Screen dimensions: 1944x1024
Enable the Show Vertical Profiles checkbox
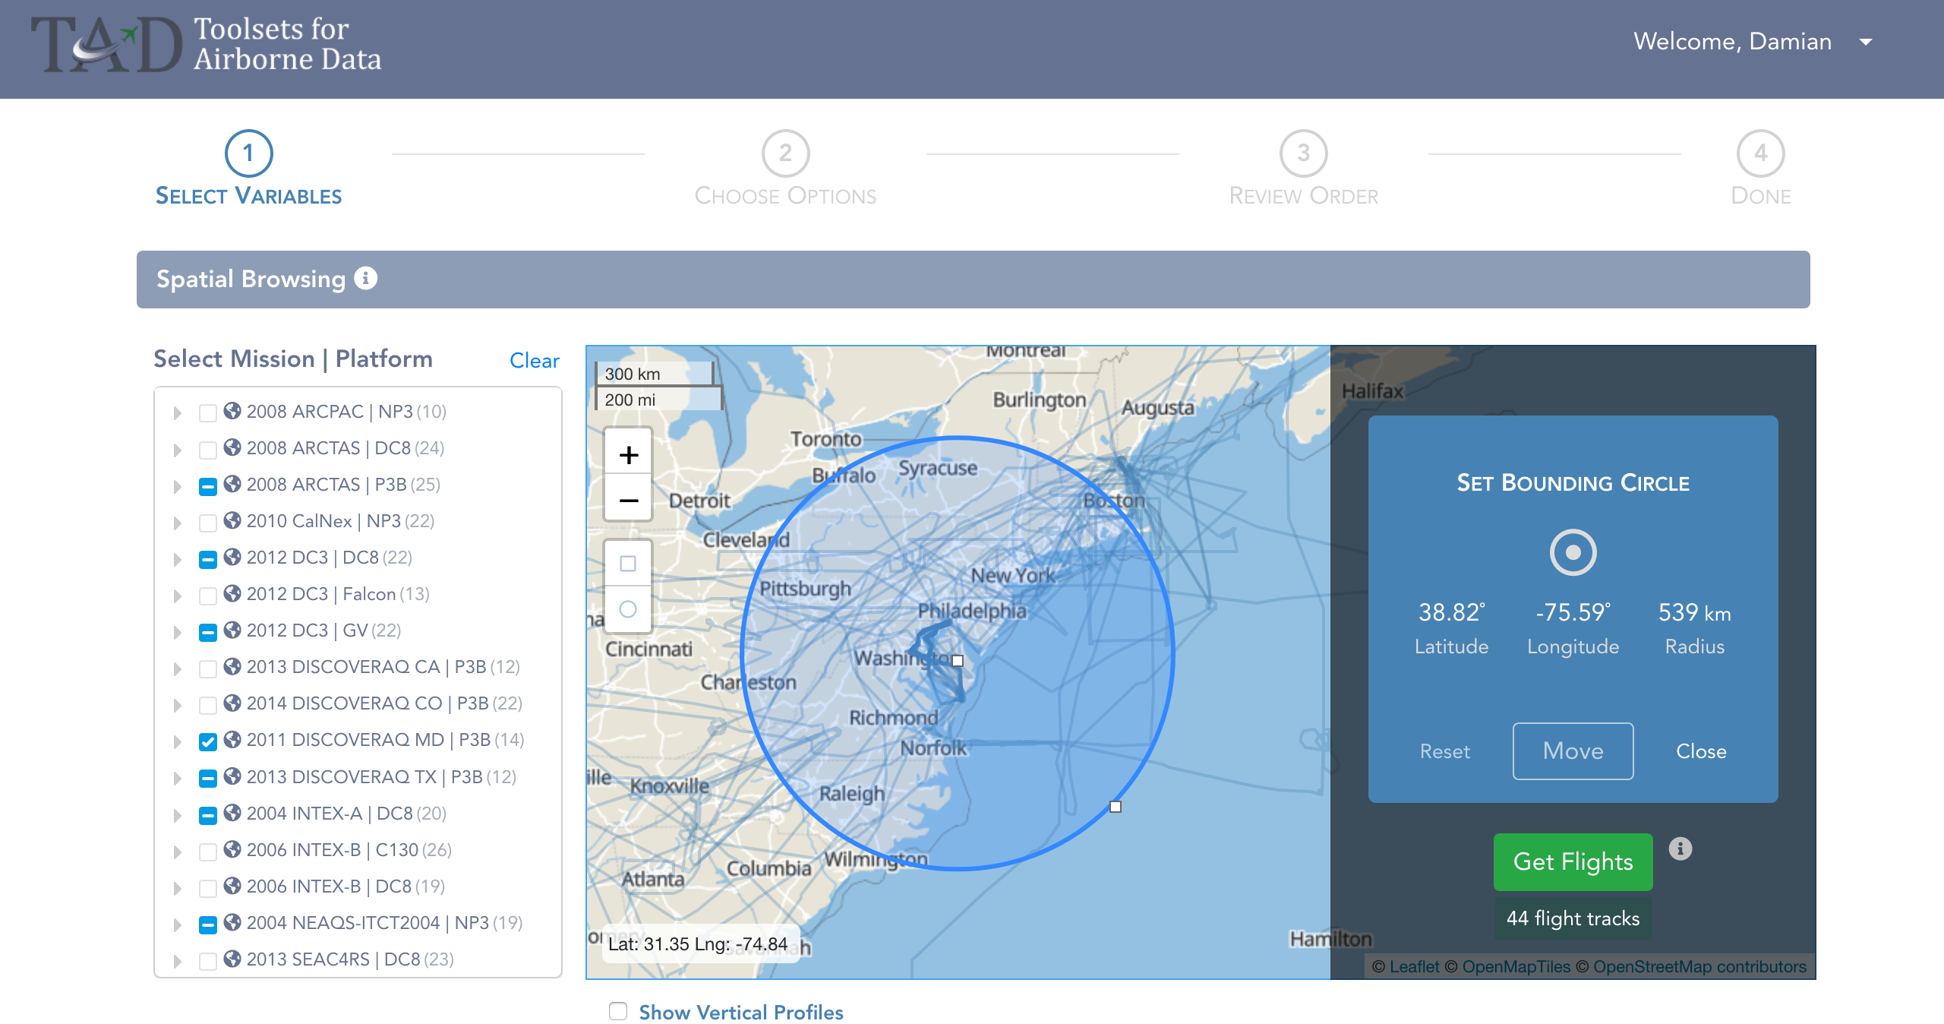(x=618, y=1011)
